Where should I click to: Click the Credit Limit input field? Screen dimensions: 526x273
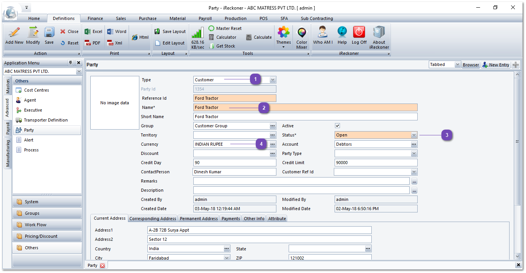click(x=376, y=163)
